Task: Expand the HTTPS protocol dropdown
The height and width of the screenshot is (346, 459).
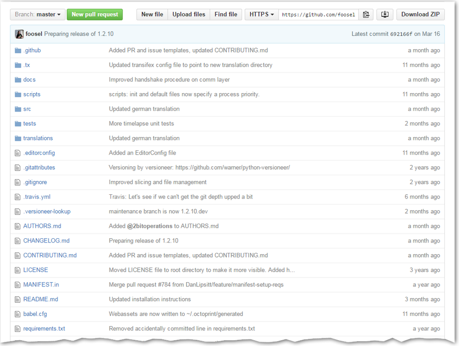Action: [261, 15]
